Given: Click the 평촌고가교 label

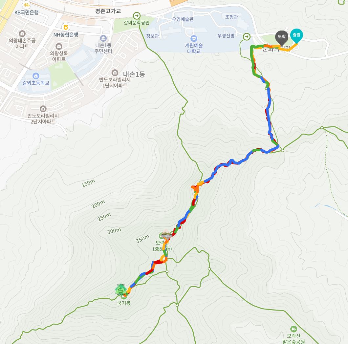Looking at the screenshot, I should 108,11.
